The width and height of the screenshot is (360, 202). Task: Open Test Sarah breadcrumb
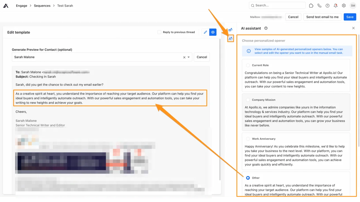(65, 6)
